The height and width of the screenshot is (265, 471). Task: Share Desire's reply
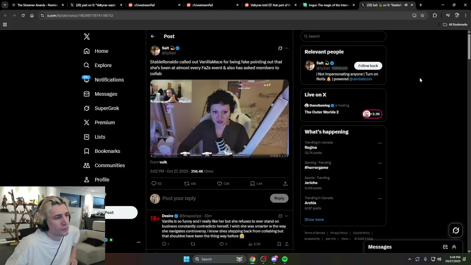pos(286,244)
